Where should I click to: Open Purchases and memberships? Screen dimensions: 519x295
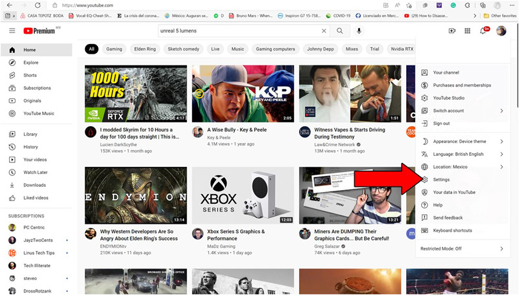tap(463, 85)
